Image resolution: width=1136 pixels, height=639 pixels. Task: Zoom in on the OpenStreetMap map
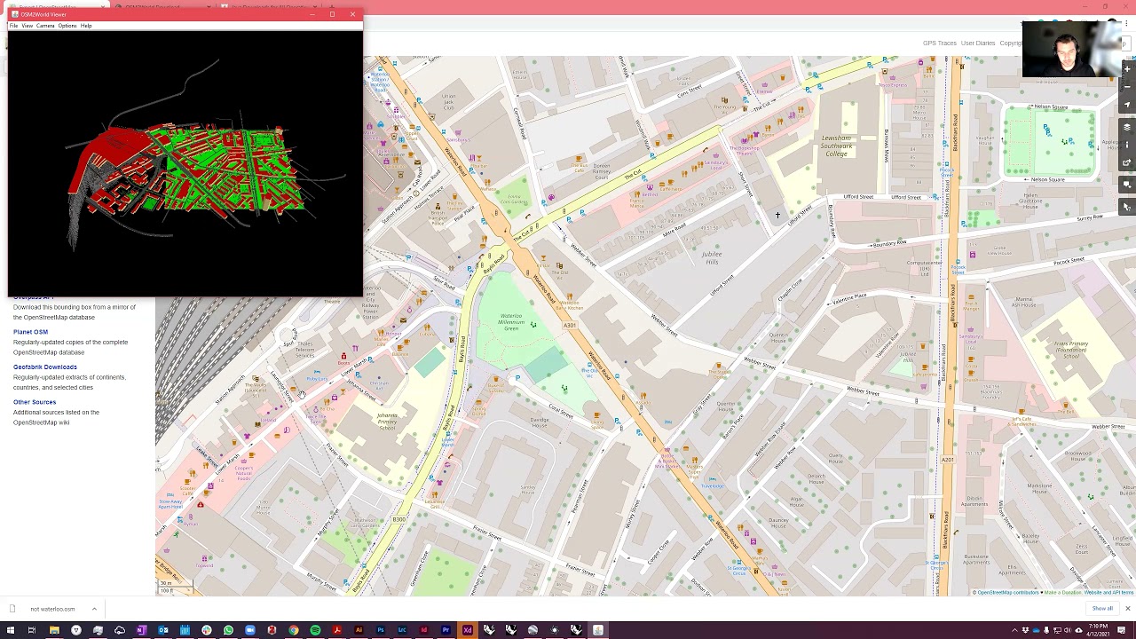click(x=1127, y=68)
